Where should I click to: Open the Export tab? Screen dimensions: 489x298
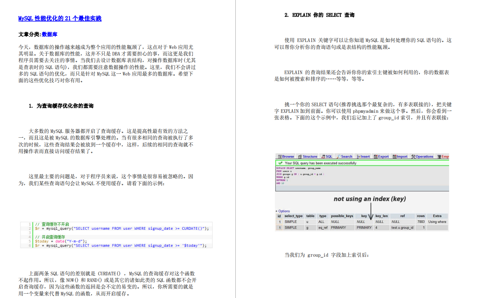tap(381, 156)
